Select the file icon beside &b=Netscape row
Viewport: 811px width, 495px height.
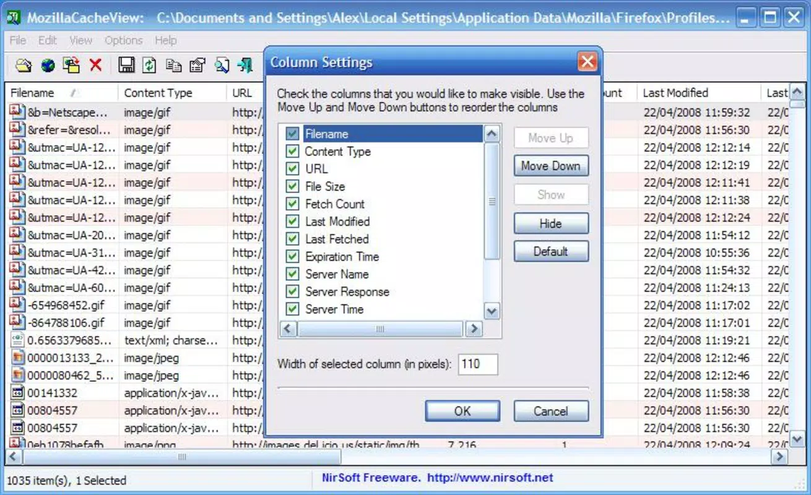pos(17,113)
